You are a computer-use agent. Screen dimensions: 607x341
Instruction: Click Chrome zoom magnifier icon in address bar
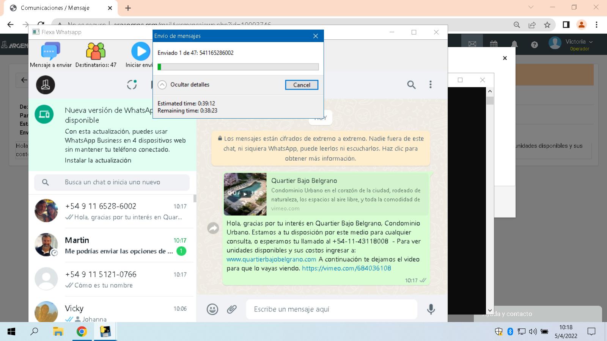click(x=517, y=25)
